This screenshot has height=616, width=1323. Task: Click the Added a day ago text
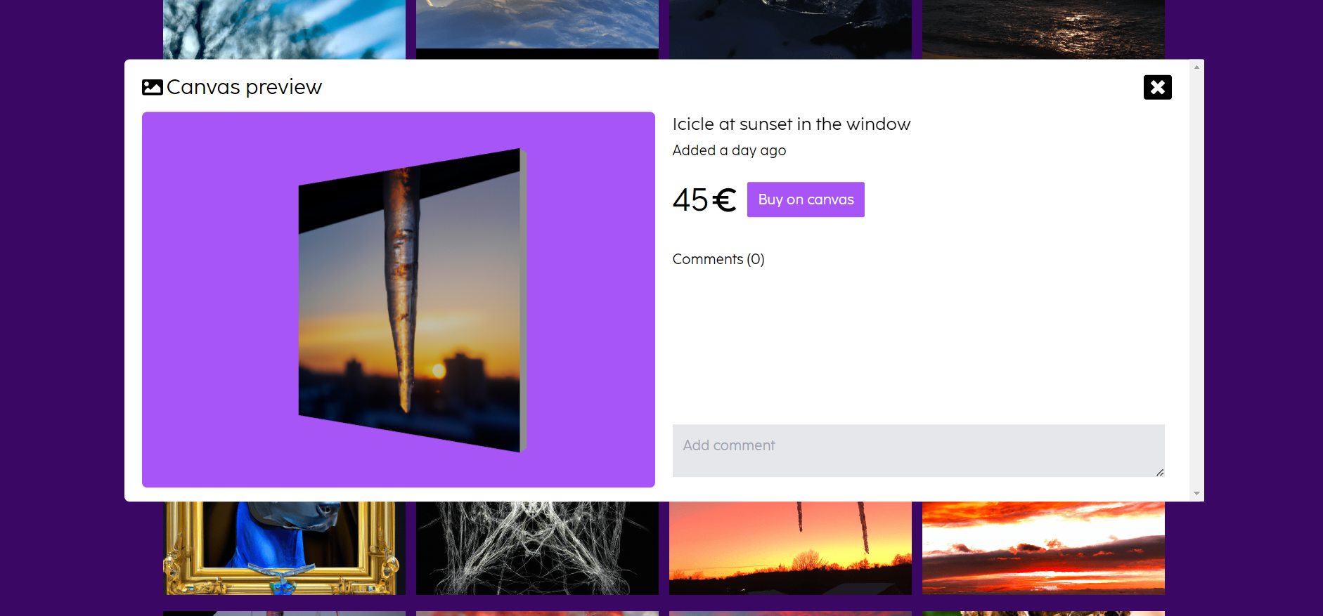point(729,150)
